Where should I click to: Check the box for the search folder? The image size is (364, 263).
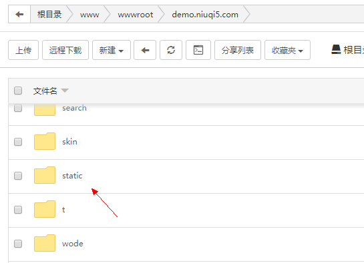click(x=18, y=108)
